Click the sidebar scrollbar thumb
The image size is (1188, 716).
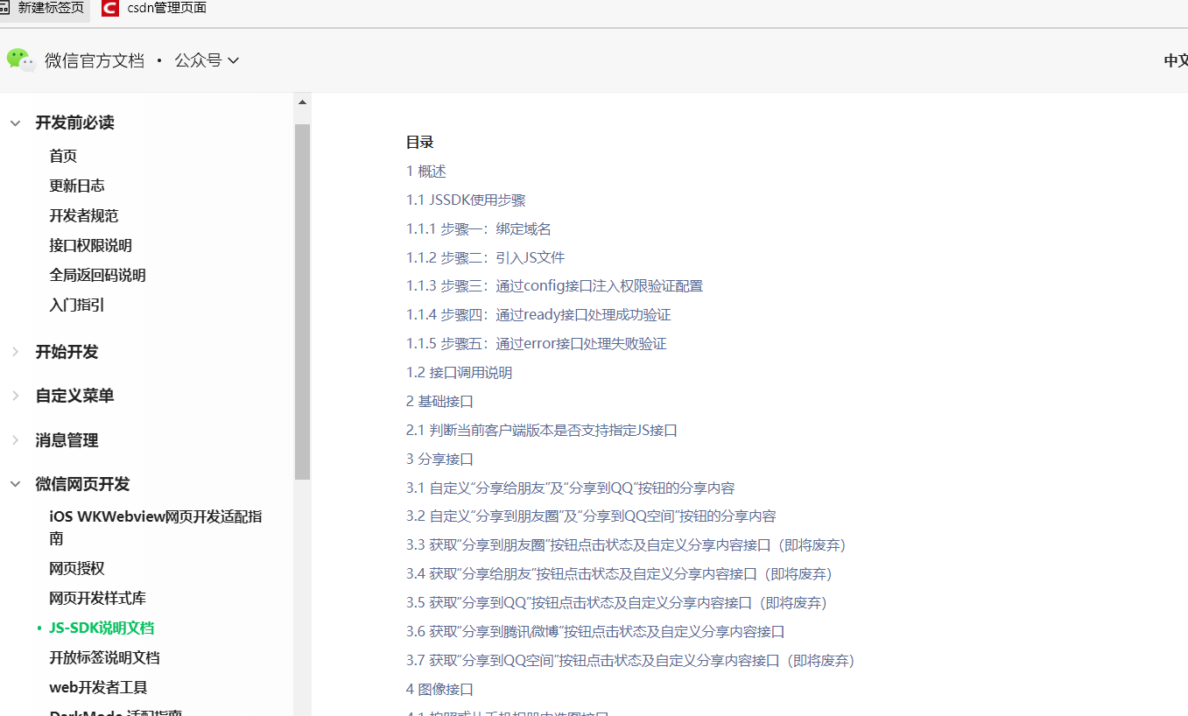302,301
